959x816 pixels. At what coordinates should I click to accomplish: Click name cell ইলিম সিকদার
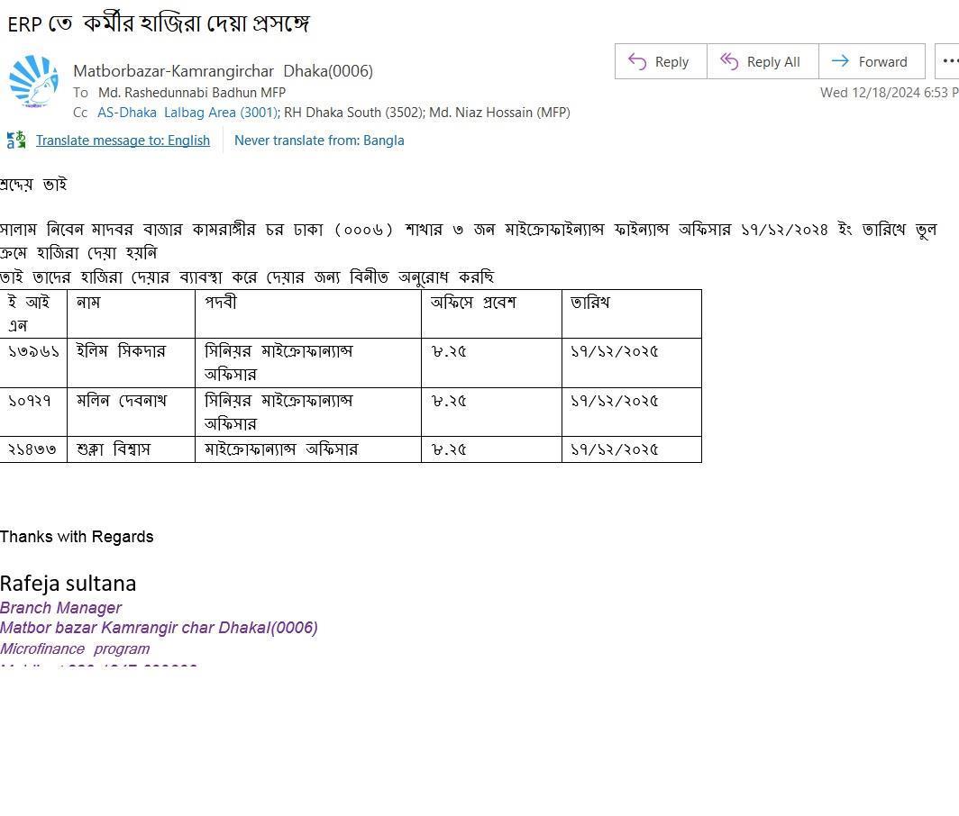tap(131, 363)
